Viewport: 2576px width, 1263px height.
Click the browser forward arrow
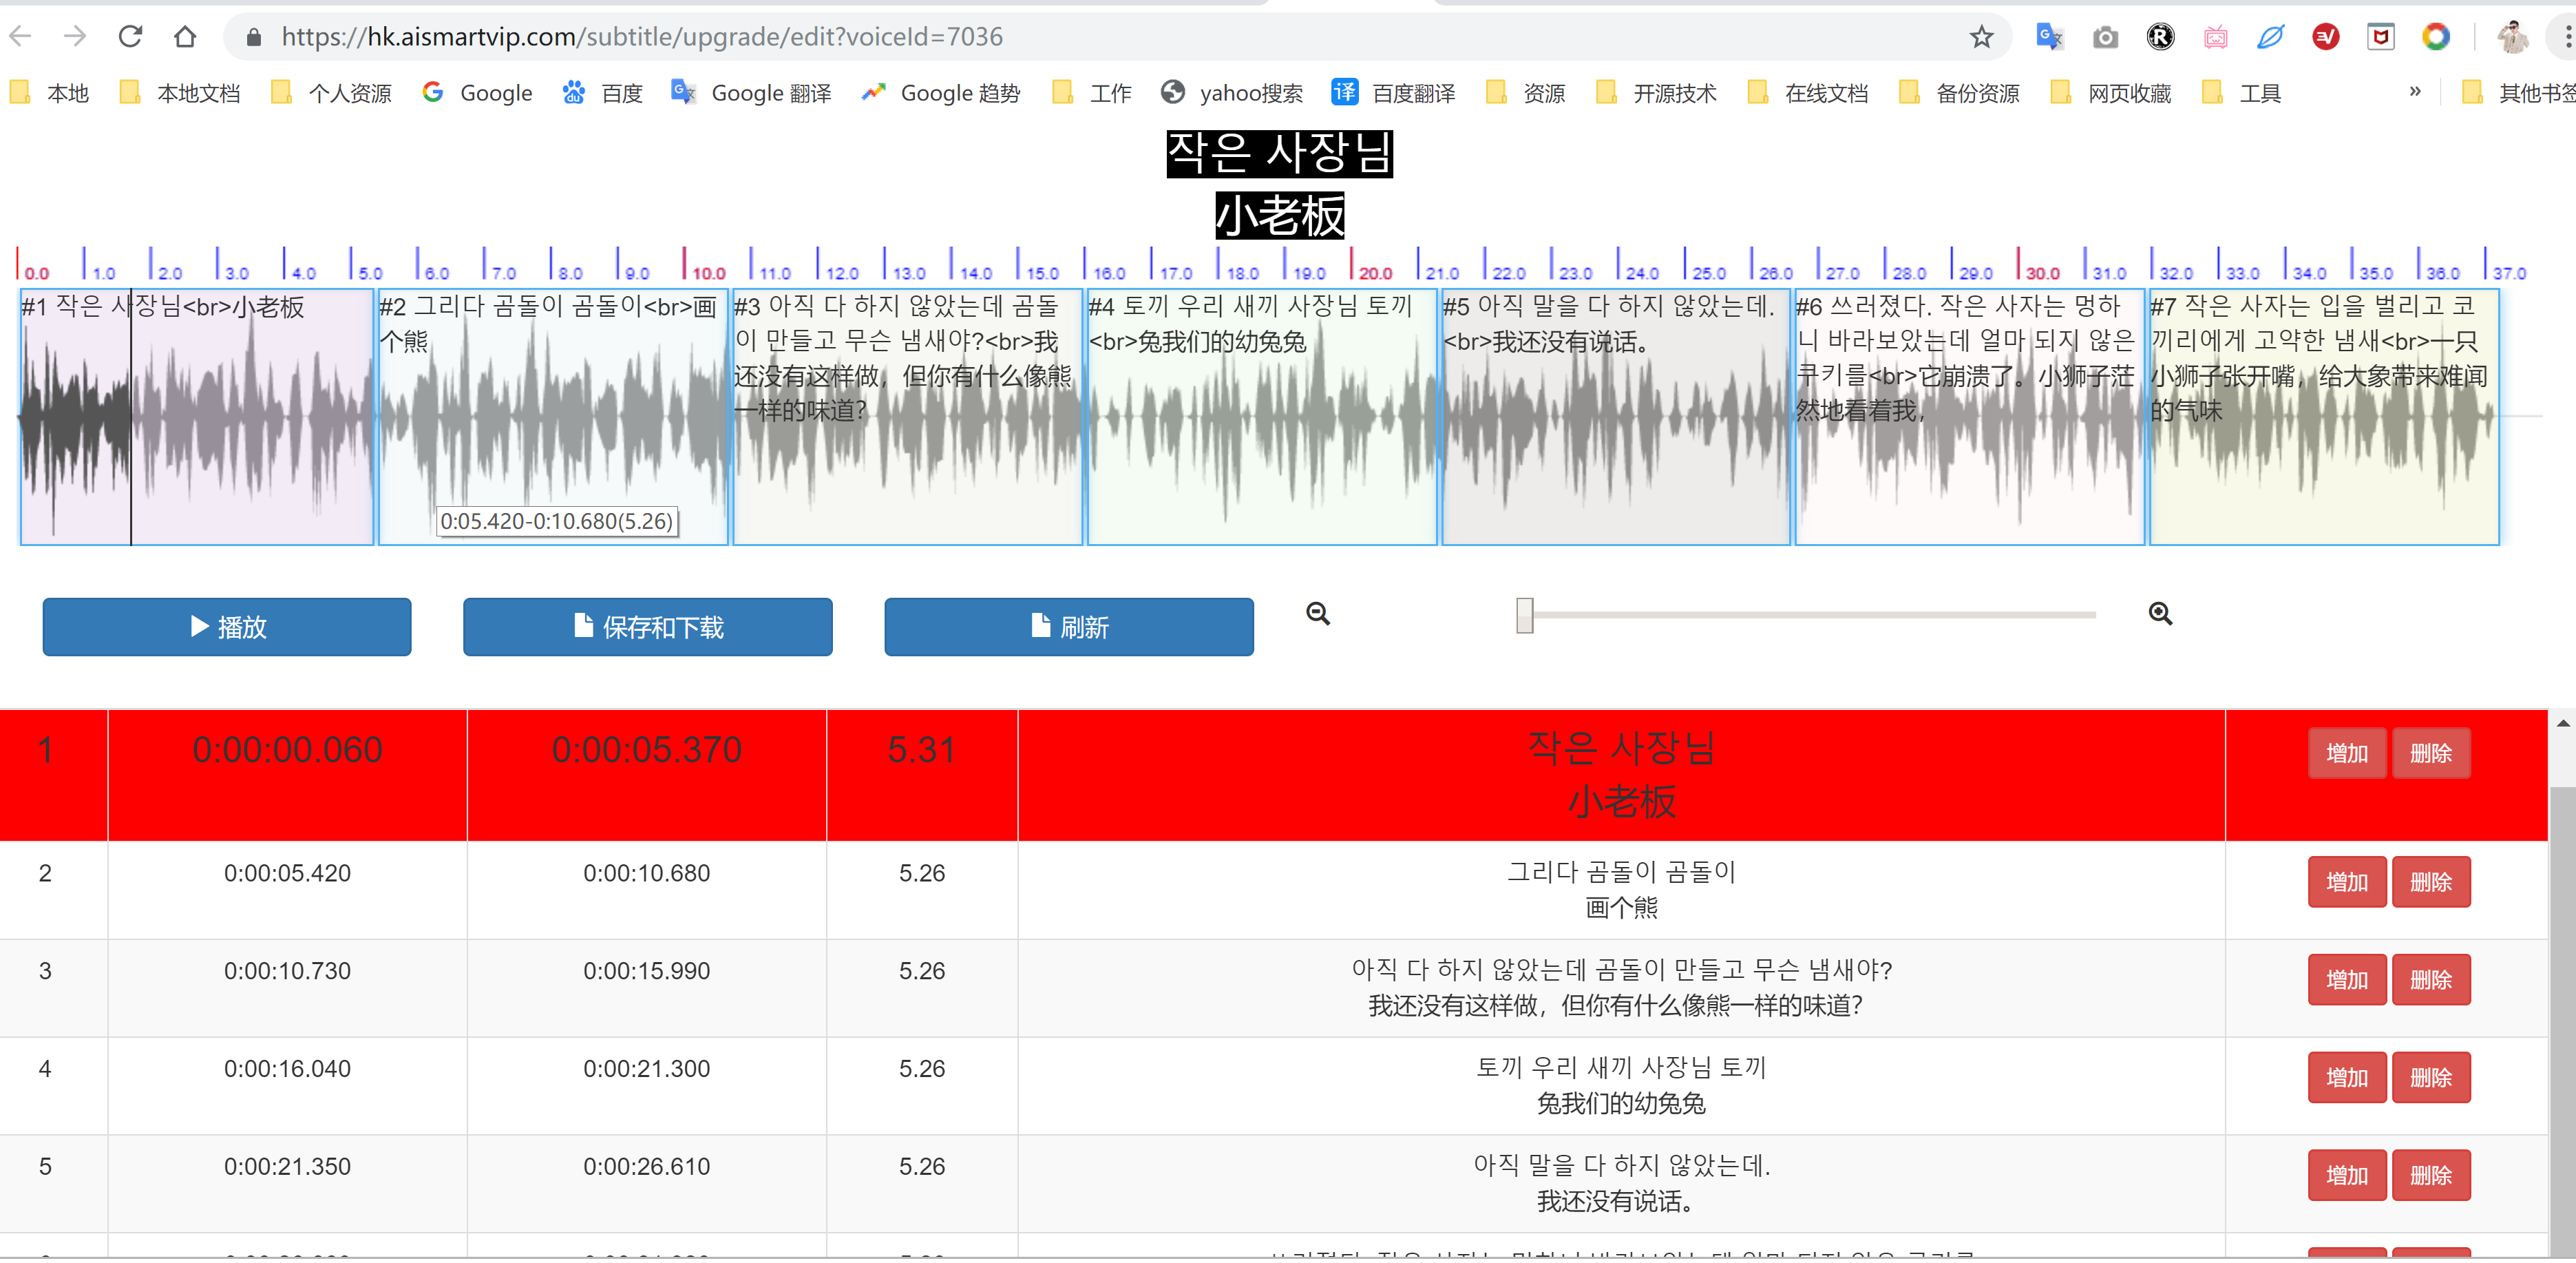pos(75,37)
